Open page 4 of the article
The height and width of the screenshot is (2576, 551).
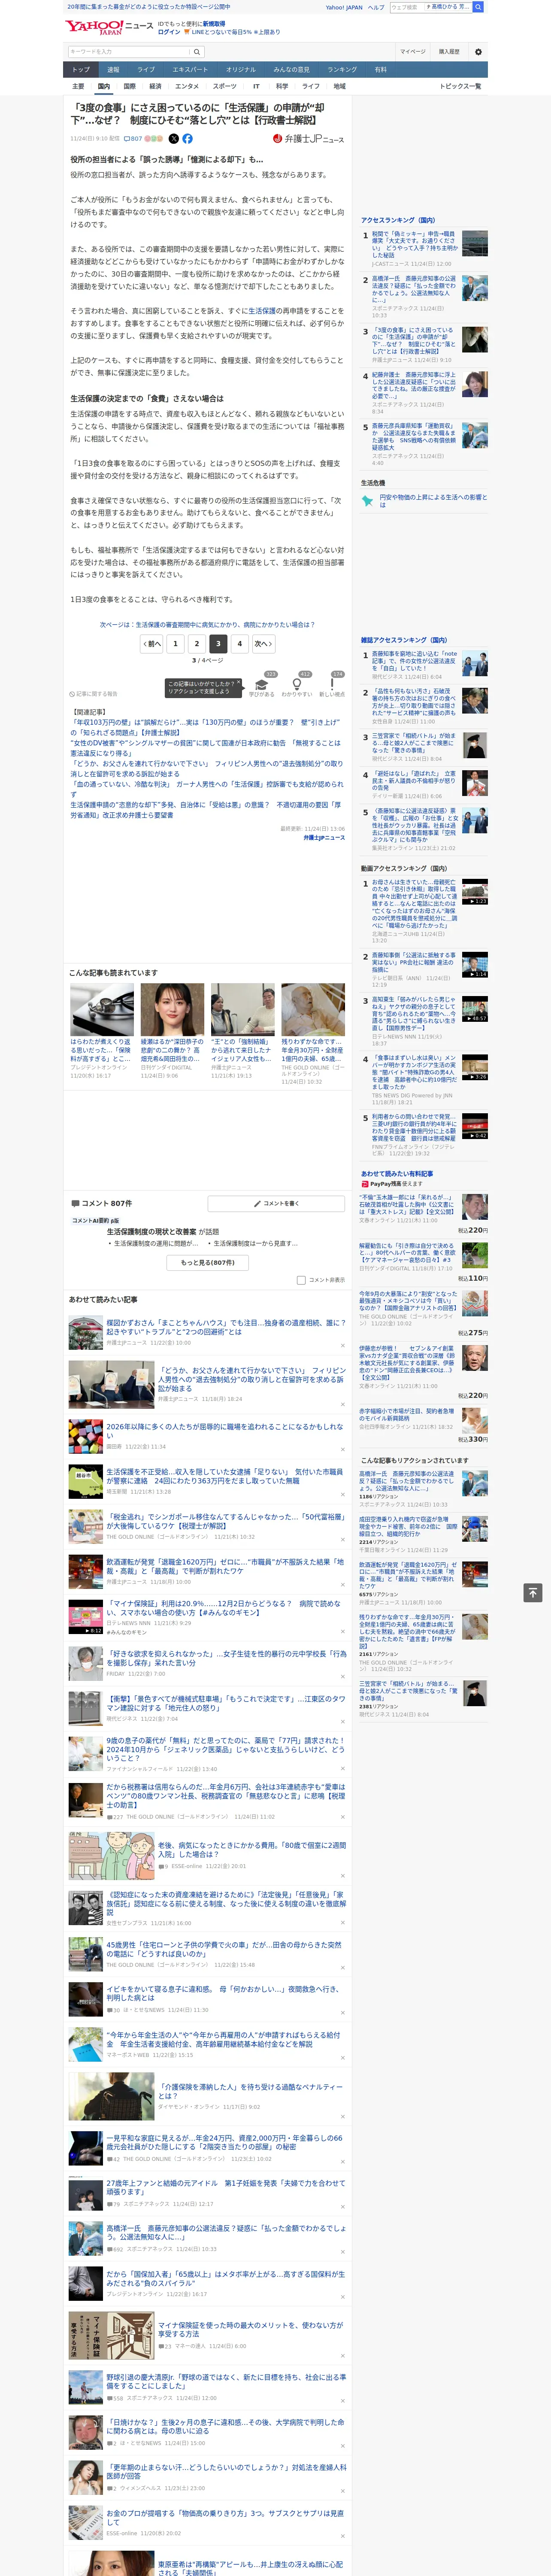pos(239,644)
